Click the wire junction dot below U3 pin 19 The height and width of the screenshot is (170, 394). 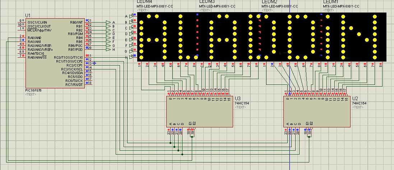(192, 137)
